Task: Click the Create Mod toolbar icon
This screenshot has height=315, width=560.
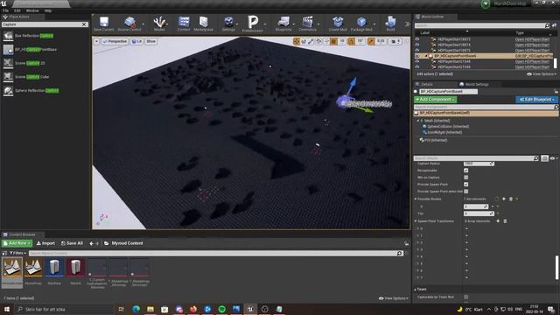Action: 338,24
